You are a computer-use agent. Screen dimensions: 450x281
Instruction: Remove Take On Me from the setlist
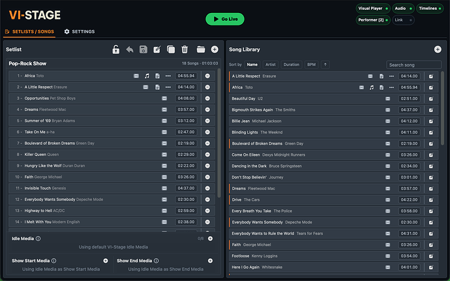[207, 132]
